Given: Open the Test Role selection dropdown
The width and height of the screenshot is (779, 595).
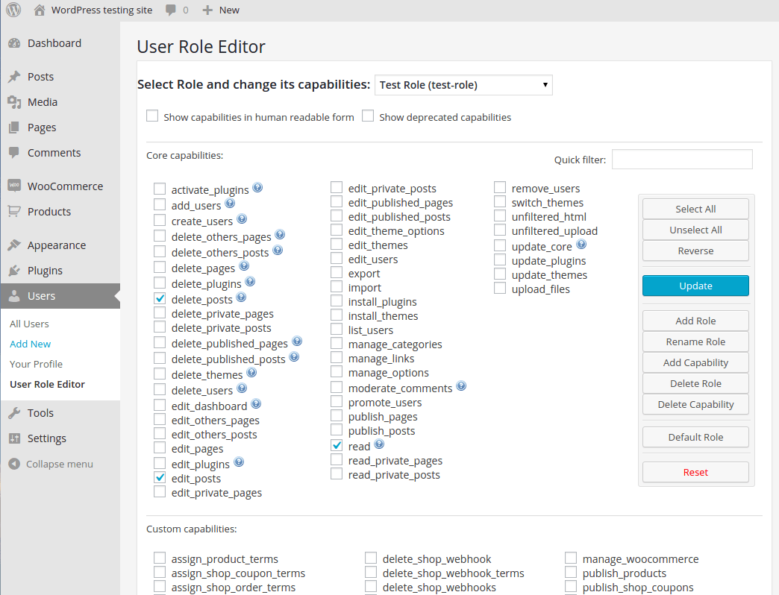Looking at the screenshot, I should [x=463, y=84].
